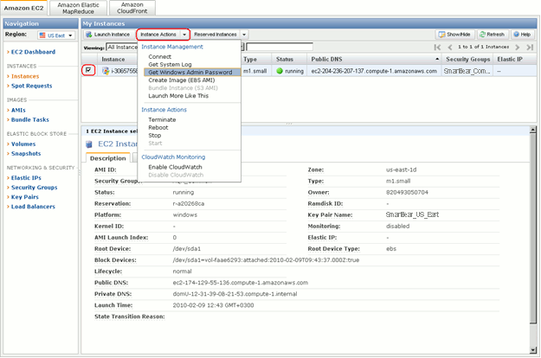The width and height of the screenshot is (541, 358).
Task: Choose Get System Log menu item
Action: tap(170, 65)
